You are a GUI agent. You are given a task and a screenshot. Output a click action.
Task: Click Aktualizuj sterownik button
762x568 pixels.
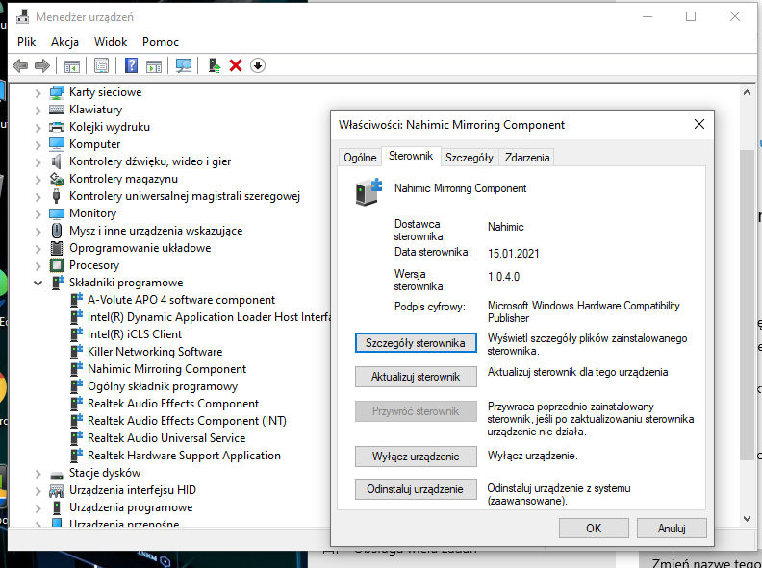pyautogui.click(x=416, y=377)
